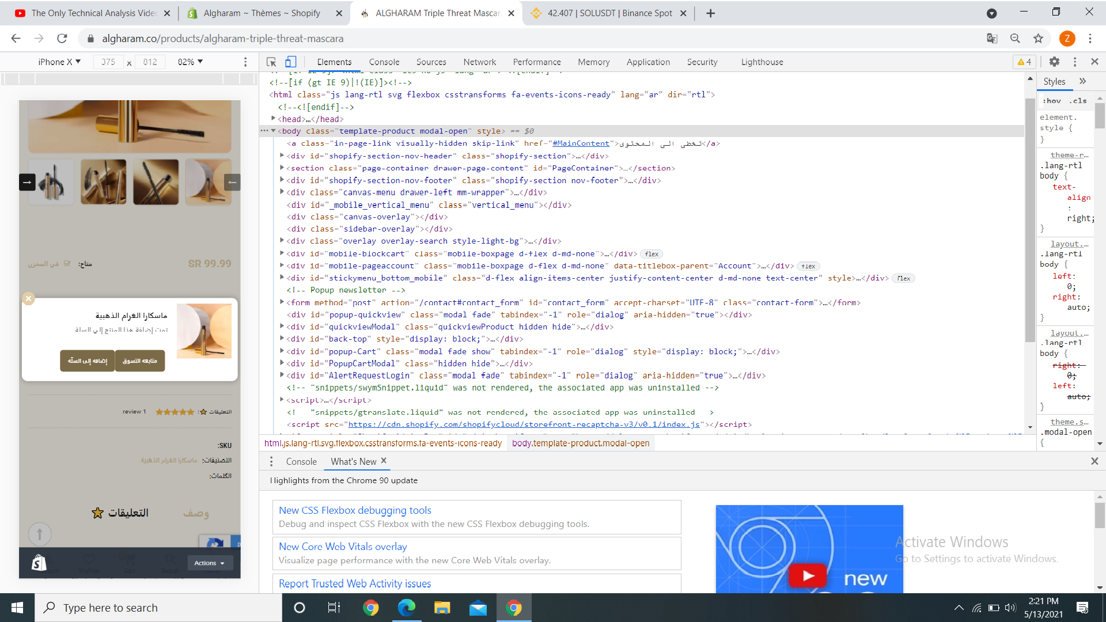
Task: Open the iPhone X device dropdown
Action: tap(59, 62)
